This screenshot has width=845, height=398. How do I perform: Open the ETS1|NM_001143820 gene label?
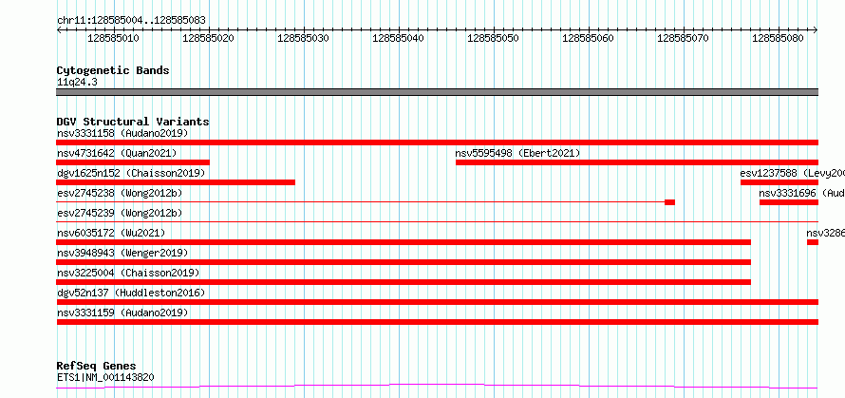(105, 377)
